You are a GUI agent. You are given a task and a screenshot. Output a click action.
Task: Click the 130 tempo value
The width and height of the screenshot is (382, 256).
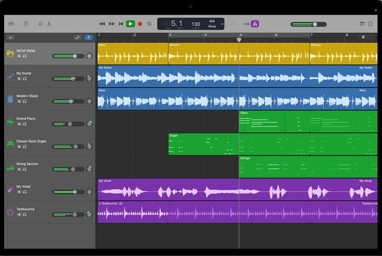(x=196, y=24)
